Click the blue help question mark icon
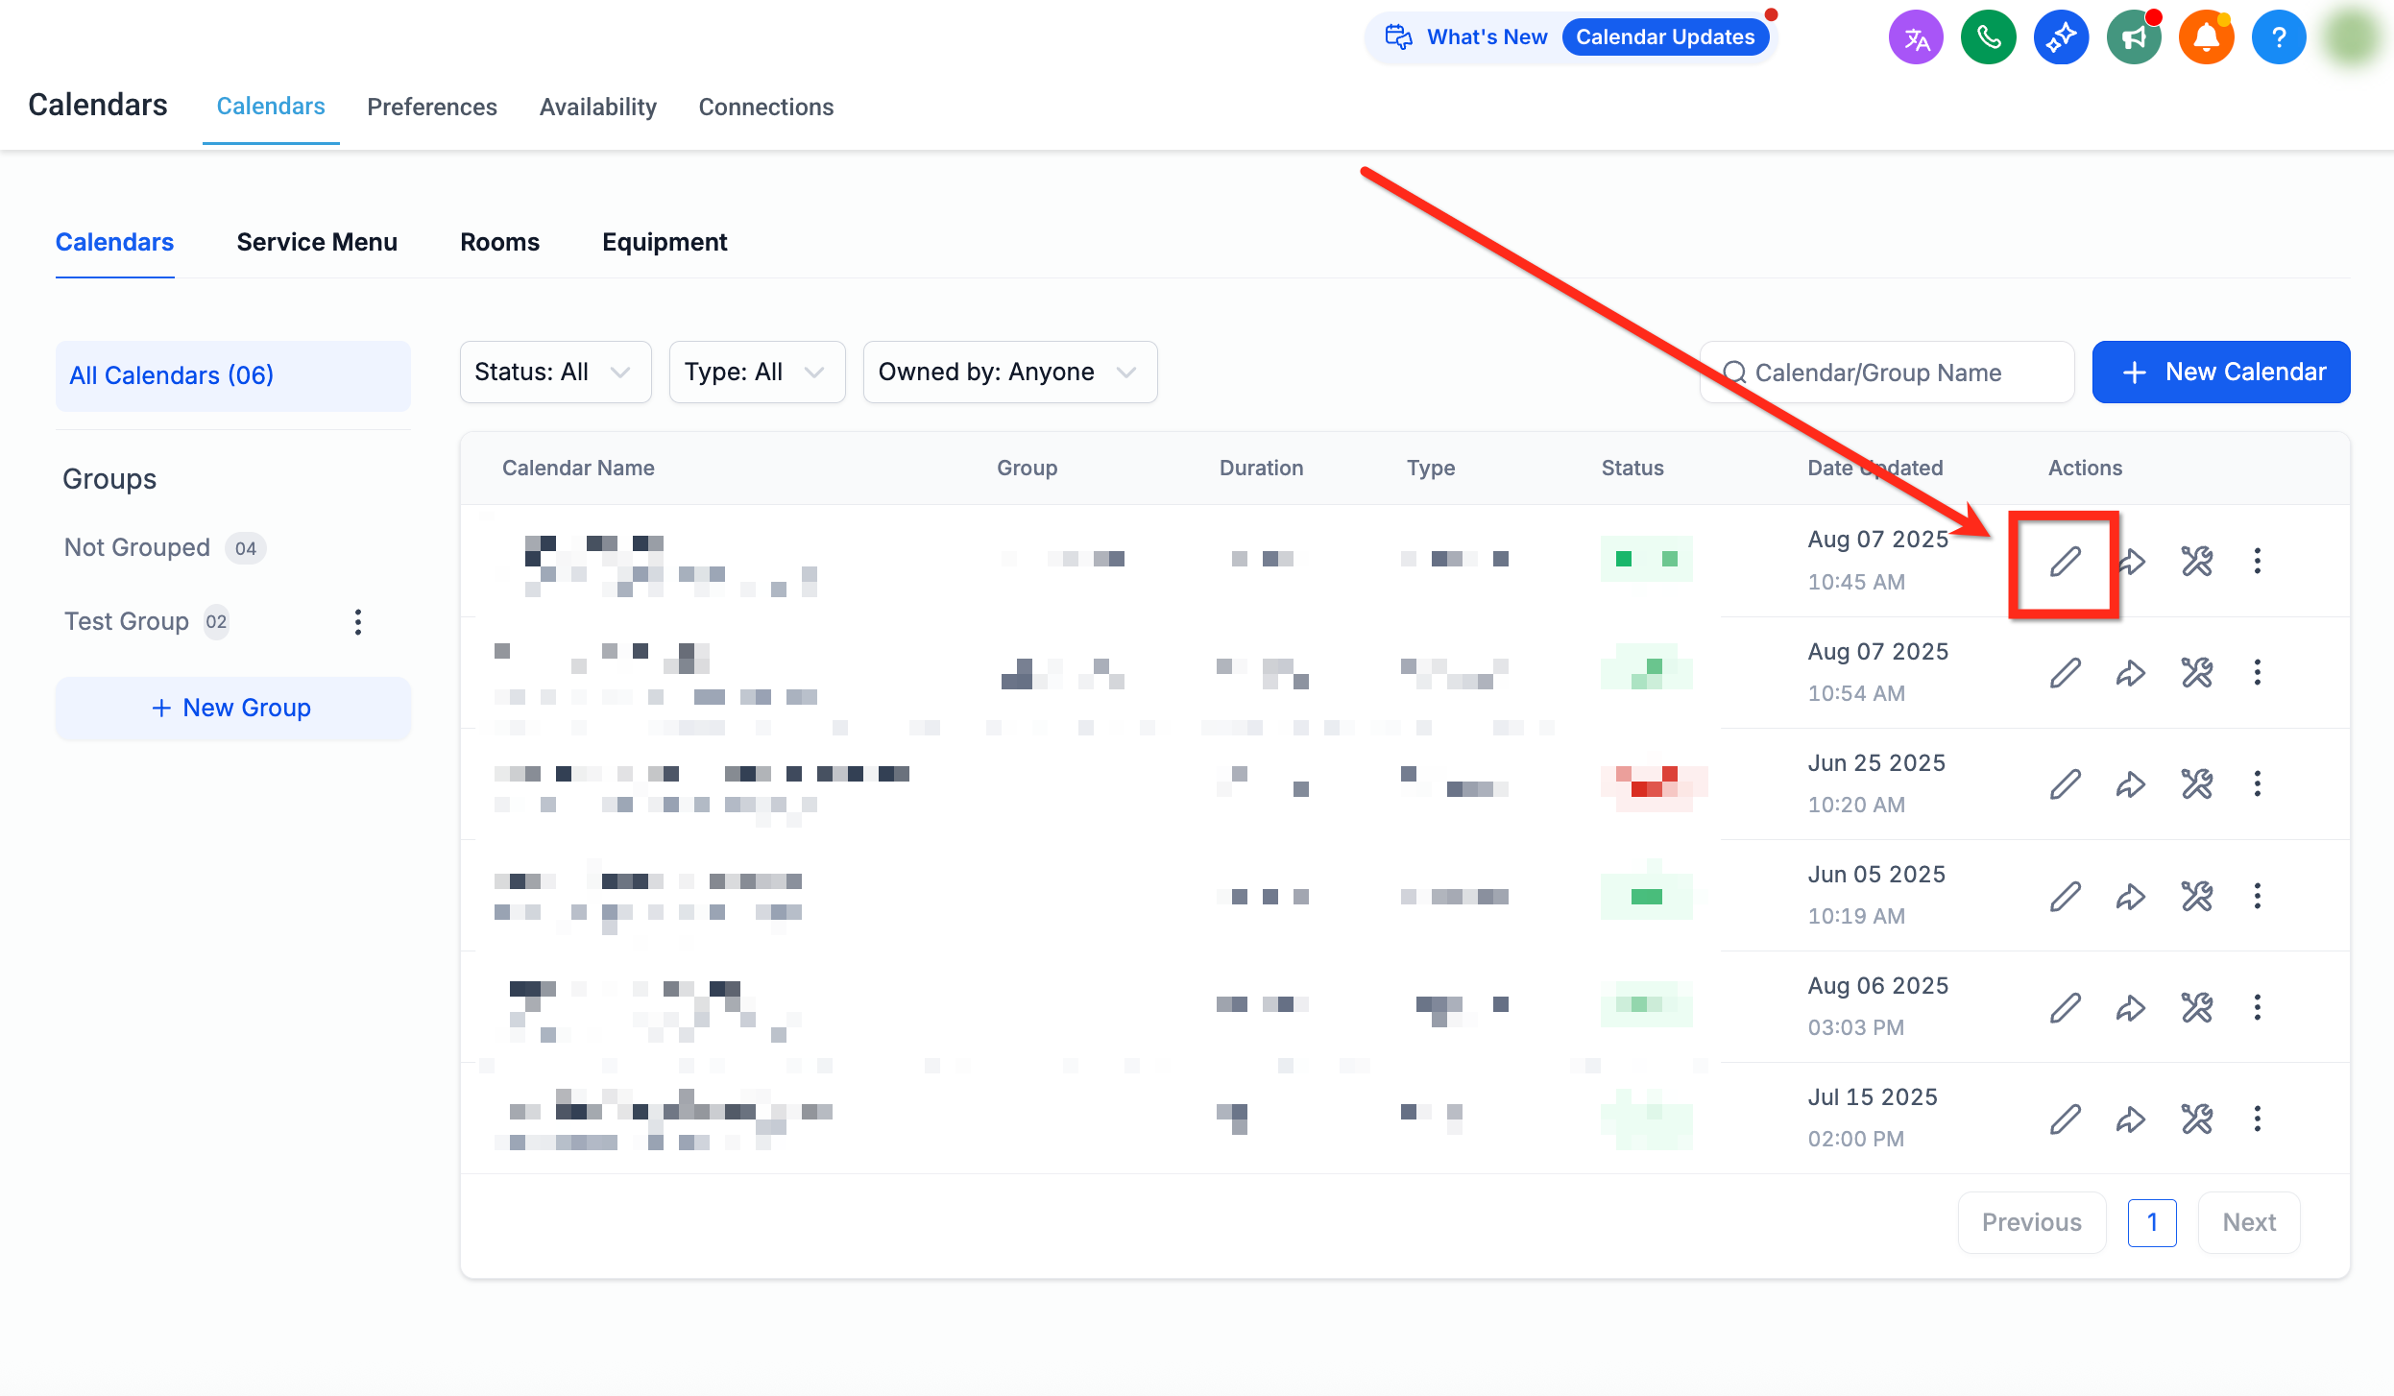2394x1396 pixels. tap(2279, 38)
